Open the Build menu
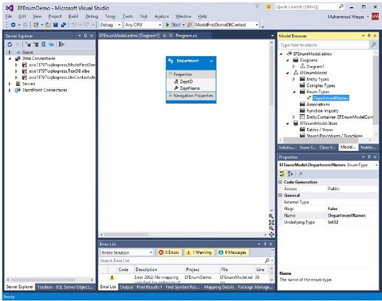382x301 pixels. coord(73,17)
